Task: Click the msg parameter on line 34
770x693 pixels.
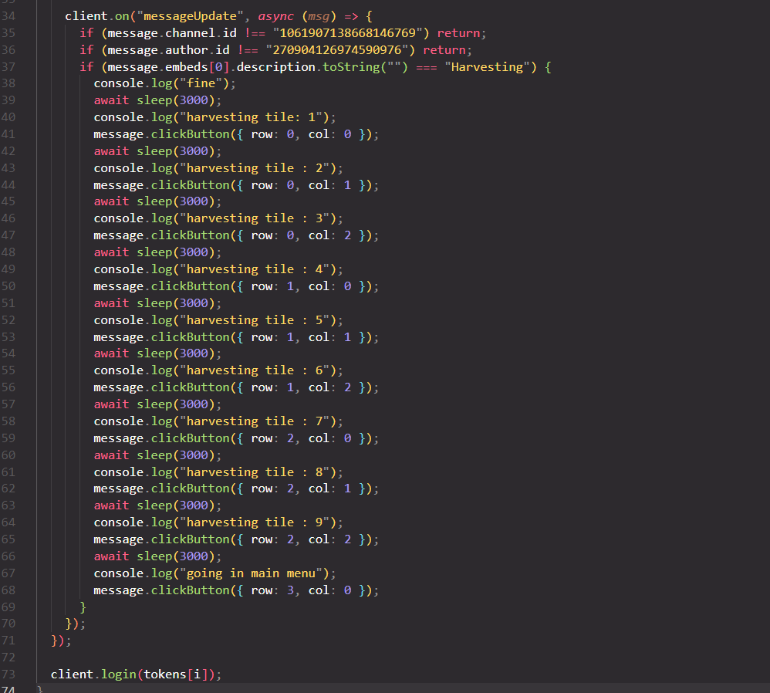Action: (319, 17)
